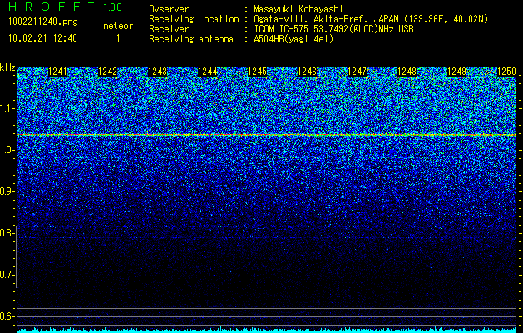Viewport: 523px width, 333px height.
Task: Click the 1244 time marker
Action: pos(208,72)
